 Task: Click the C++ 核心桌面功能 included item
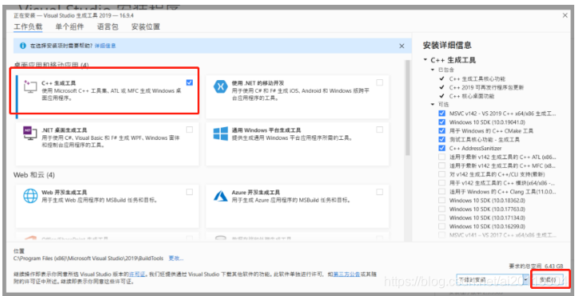pyautogui.click(x=472, y=96)
